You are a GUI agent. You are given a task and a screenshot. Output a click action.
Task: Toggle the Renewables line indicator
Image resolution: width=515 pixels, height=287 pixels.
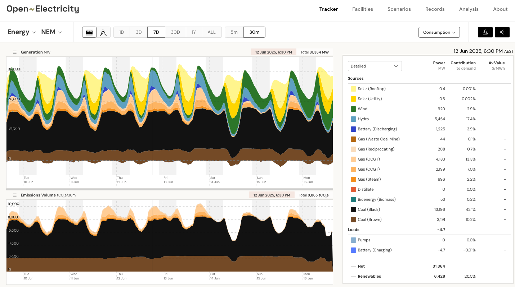click(x=353, y=276)
